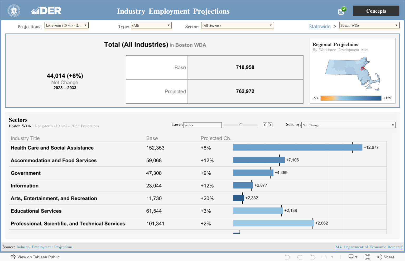
Task: Click the Massachusetts state seal logo
Action: click(x=14, y=11)
